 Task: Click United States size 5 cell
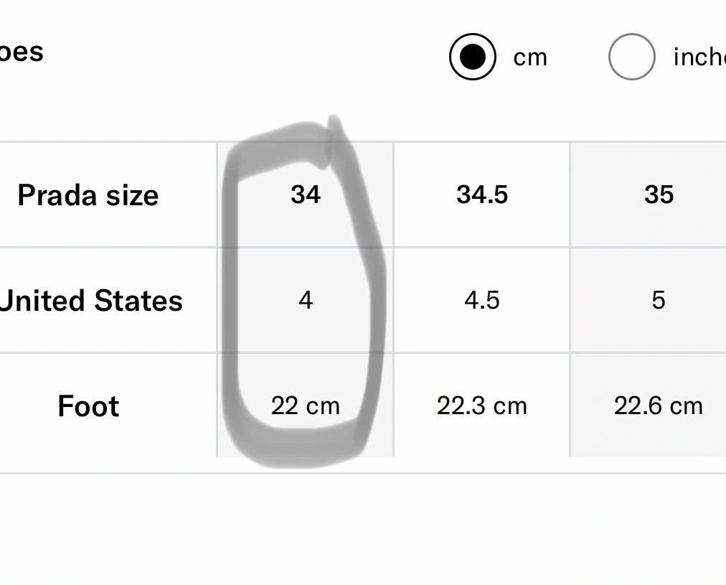click(x=649, y=300)
